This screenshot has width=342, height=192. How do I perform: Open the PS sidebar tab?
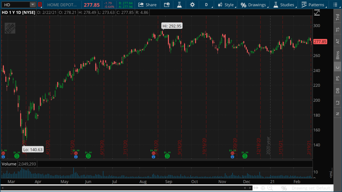click(x=338, y=78)
